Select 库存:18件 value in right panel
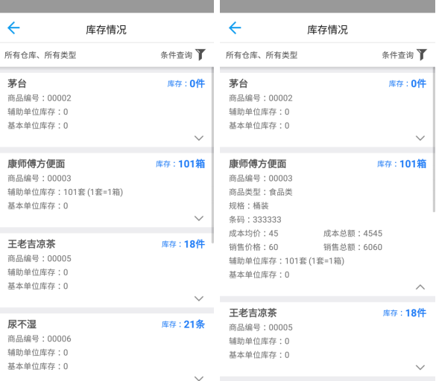 click(x=405, y=313)
